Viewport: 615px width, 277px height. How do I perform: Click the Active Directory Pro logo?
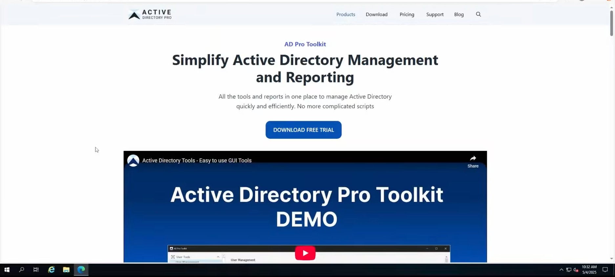(150, 14)
